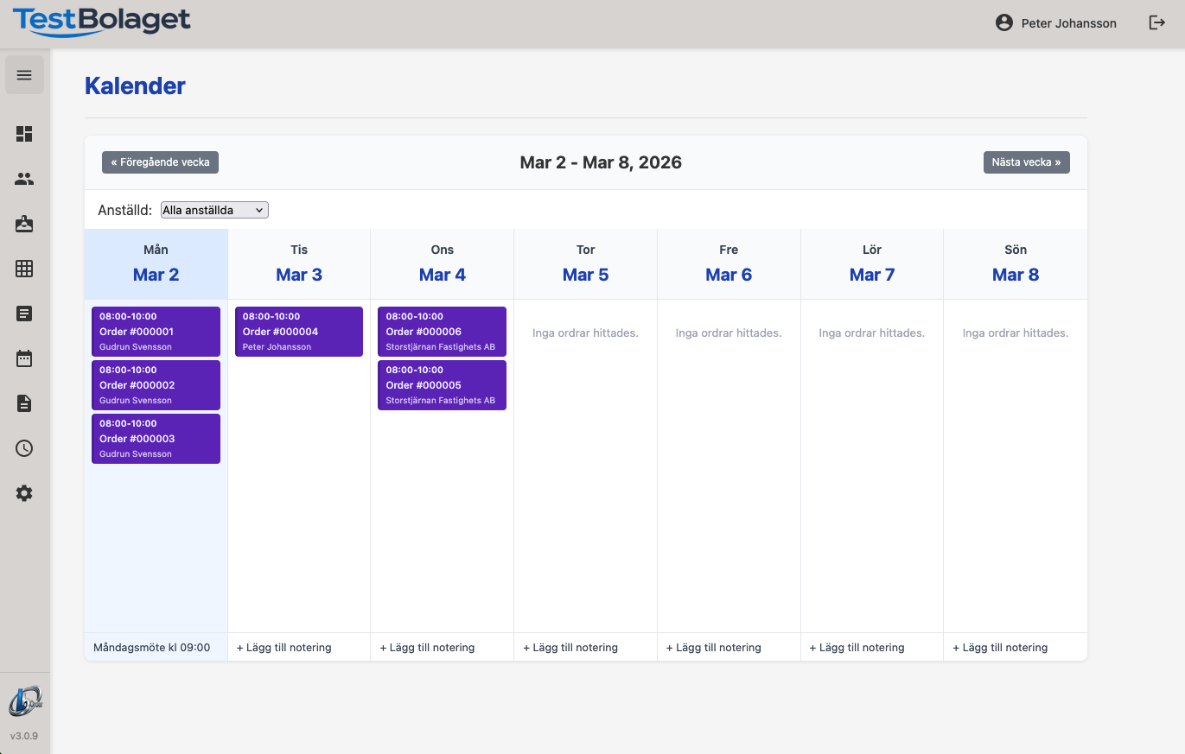Go to previous week with Föregående vecka
The image size is (1185, 754).
coord(160,162)
